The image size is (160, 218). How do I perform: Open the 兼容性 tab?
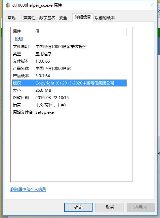(29, 18)
